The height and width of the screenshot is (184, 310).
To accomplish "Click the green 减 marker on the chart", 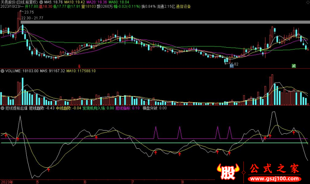I will [294, 65].
